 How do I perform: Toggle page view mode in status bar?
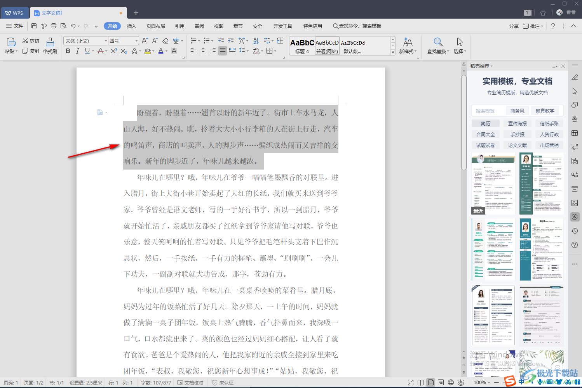(430, 383)
